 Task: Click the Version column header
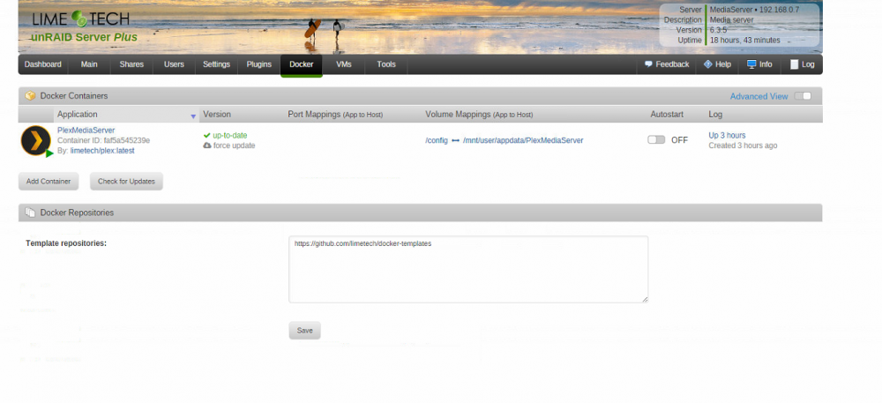[217, 114]
